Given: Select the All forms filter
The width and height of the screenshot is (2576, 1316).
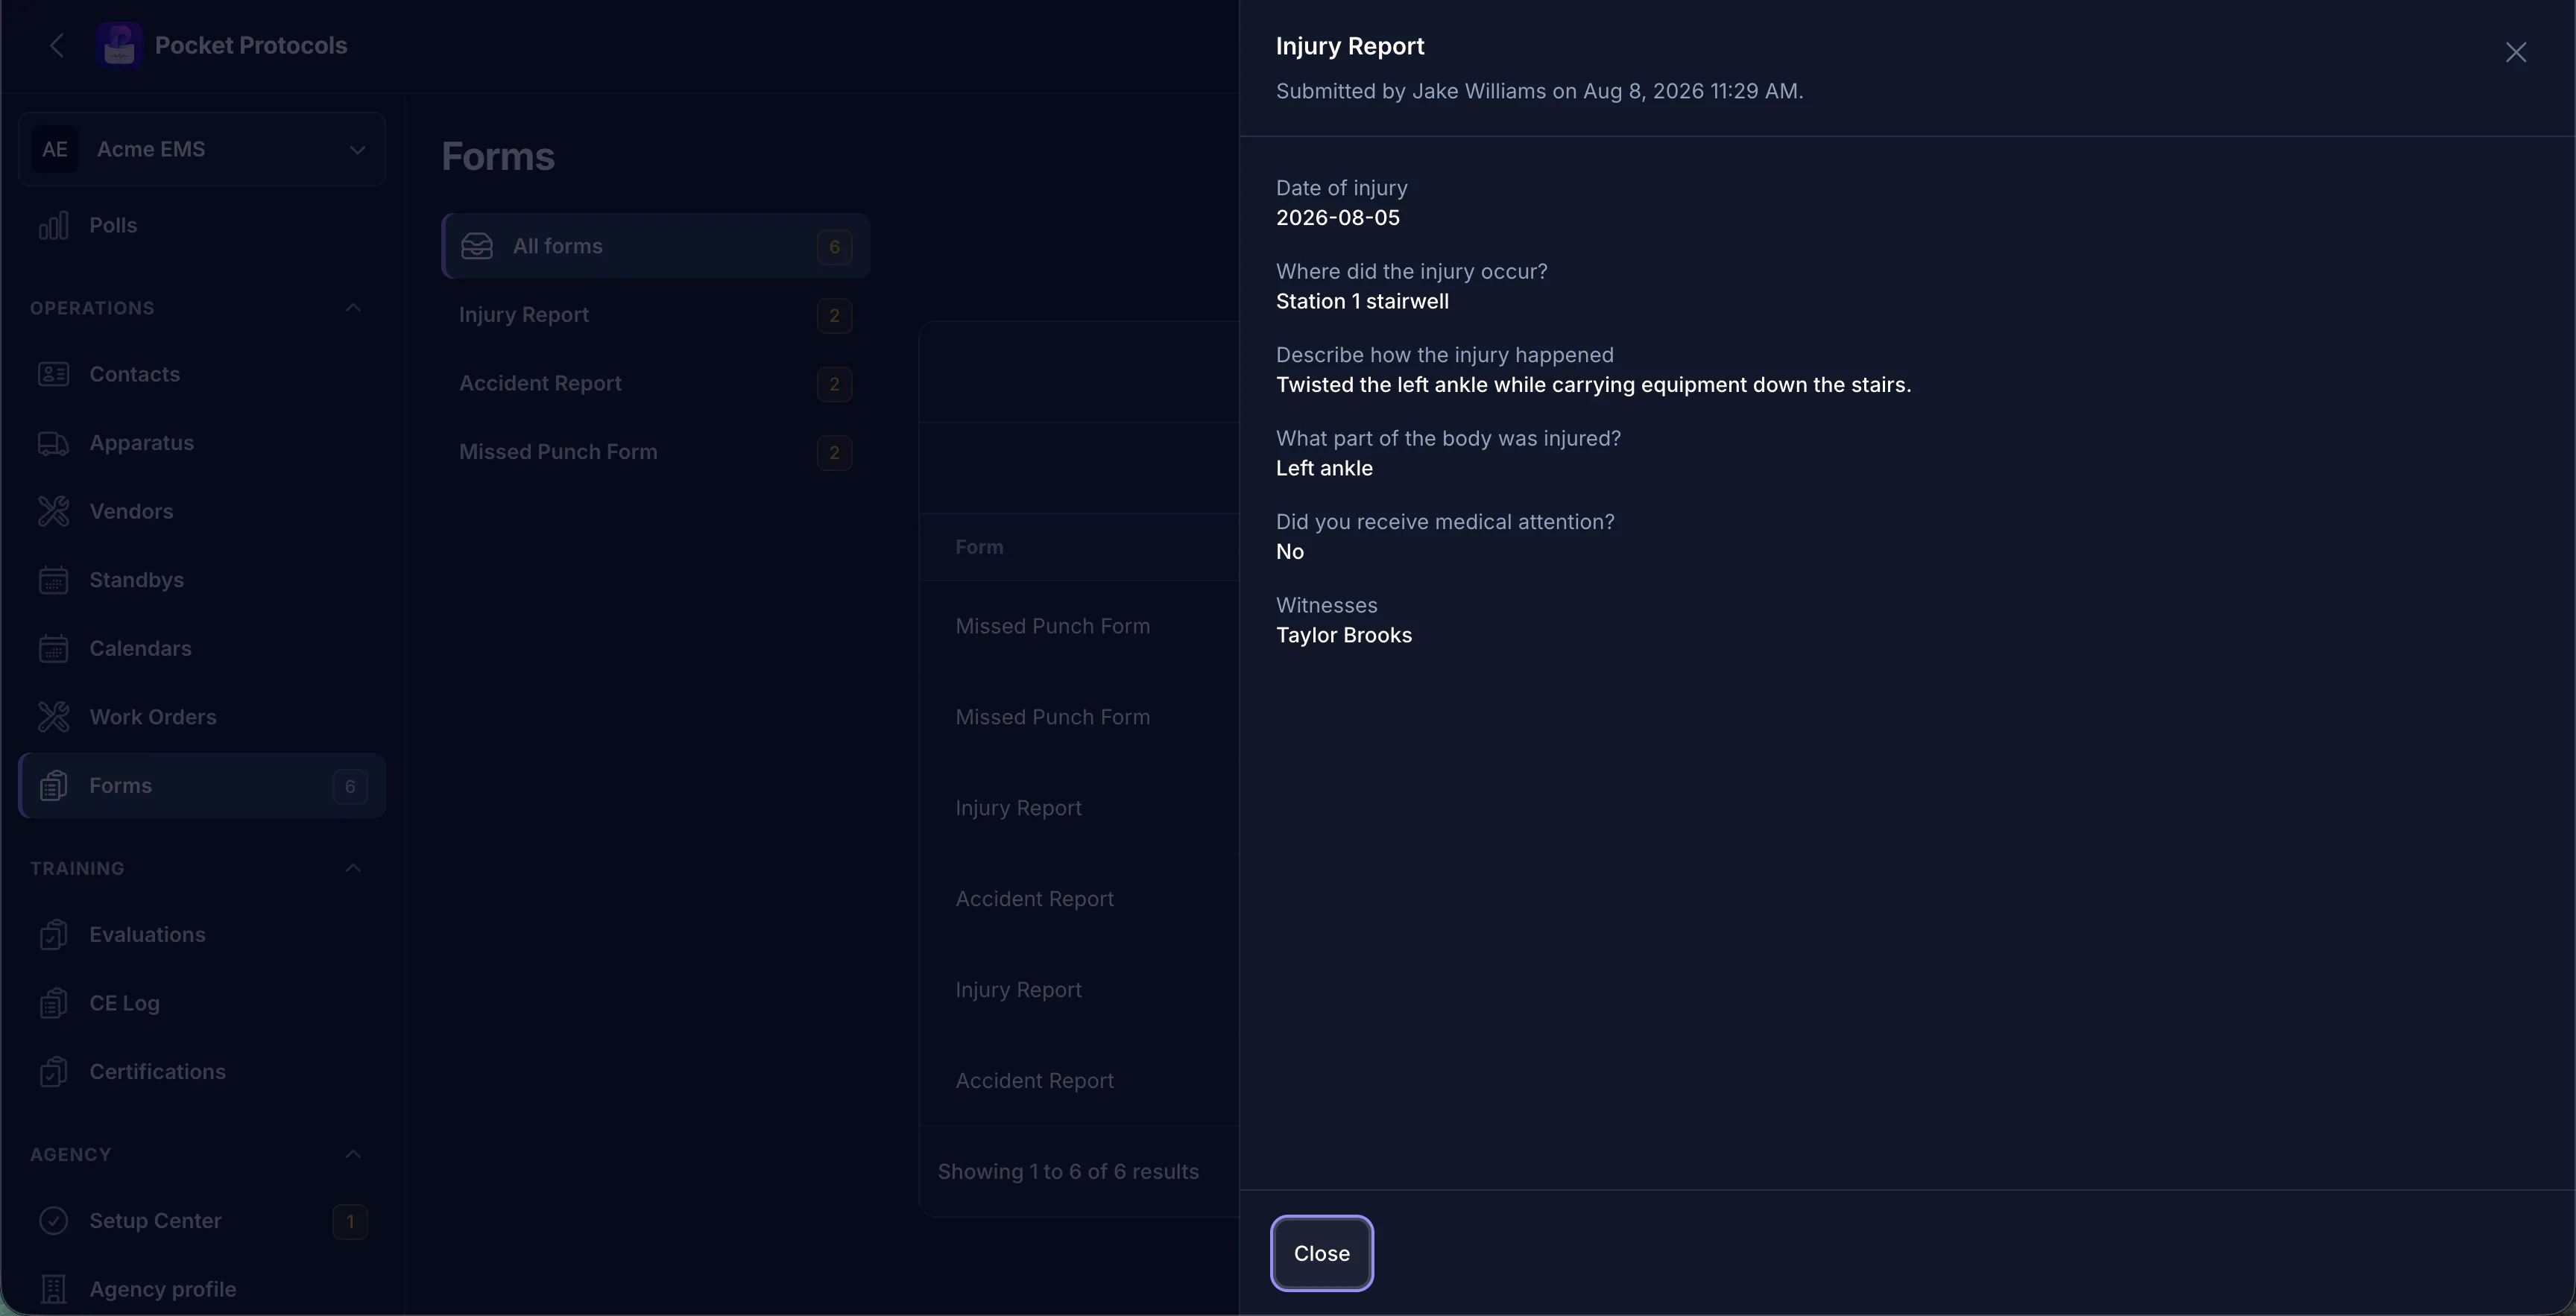Looking at the screenshot, I should [x=655, y=246].
